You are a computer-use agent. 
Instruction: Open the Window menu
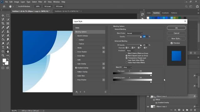click(56, 2)
